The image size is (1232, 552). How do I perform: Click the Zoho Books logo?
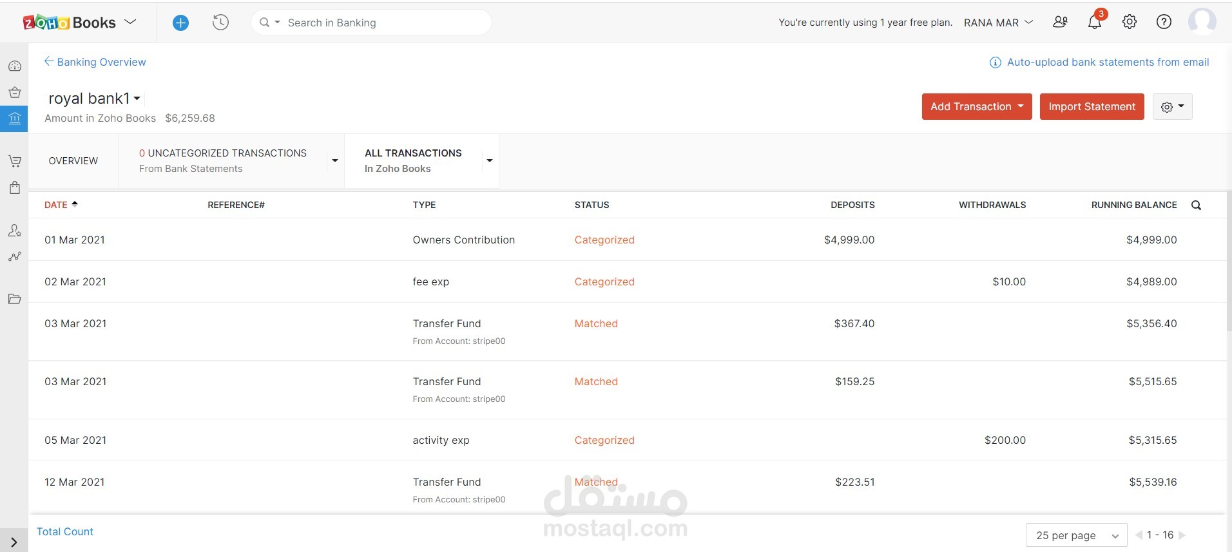69,23
